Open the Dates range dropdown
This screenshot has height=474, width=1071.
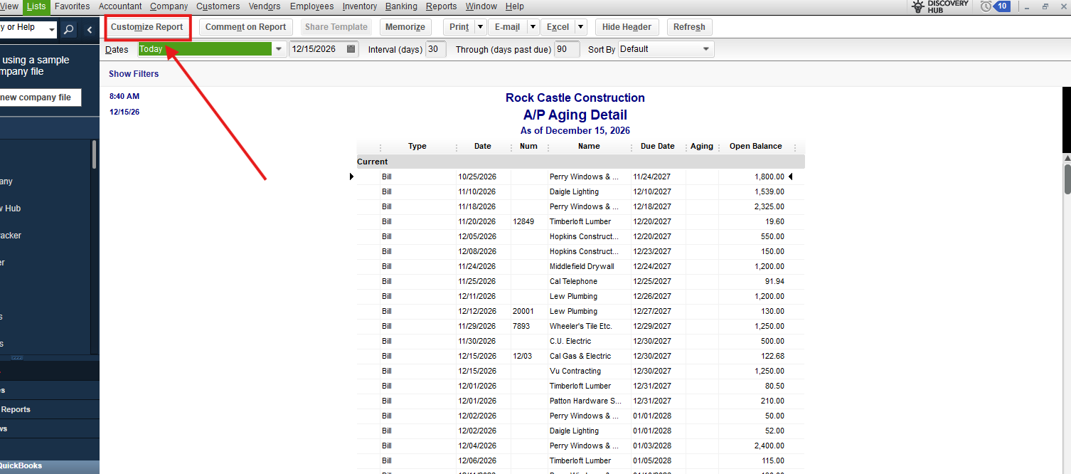279,49
